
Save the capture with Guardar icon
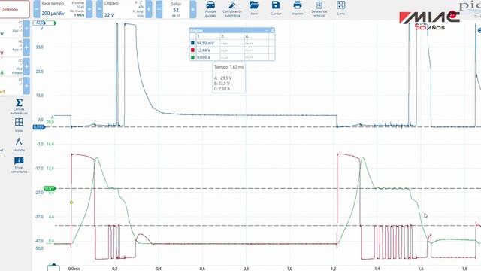point(276,8)
